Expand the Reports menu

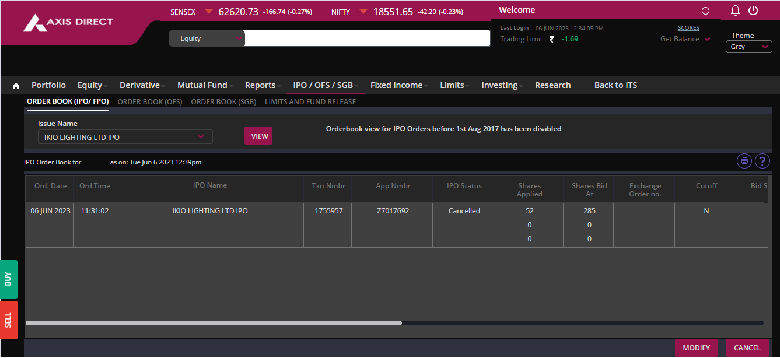coord(263,85)
